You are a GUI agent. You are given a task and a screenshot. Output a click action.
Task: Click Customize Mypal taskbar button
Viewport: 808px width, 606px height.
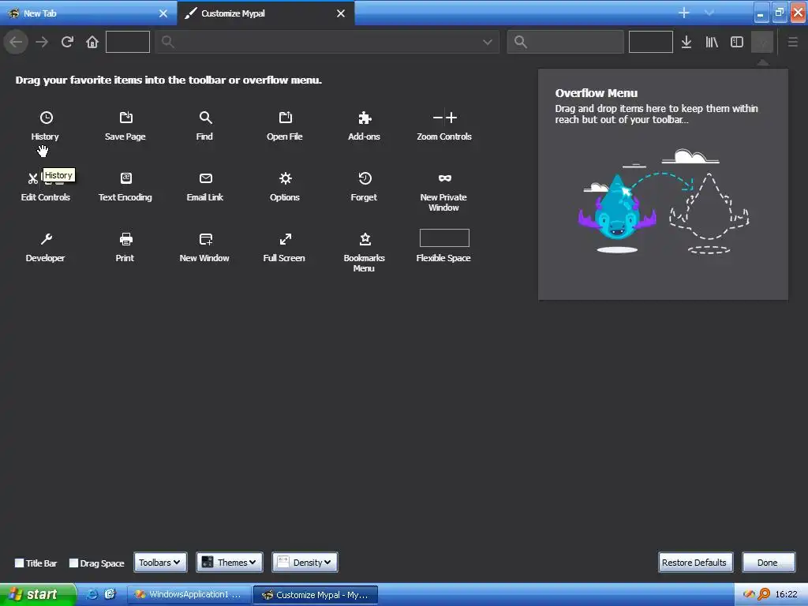point(316,595)
